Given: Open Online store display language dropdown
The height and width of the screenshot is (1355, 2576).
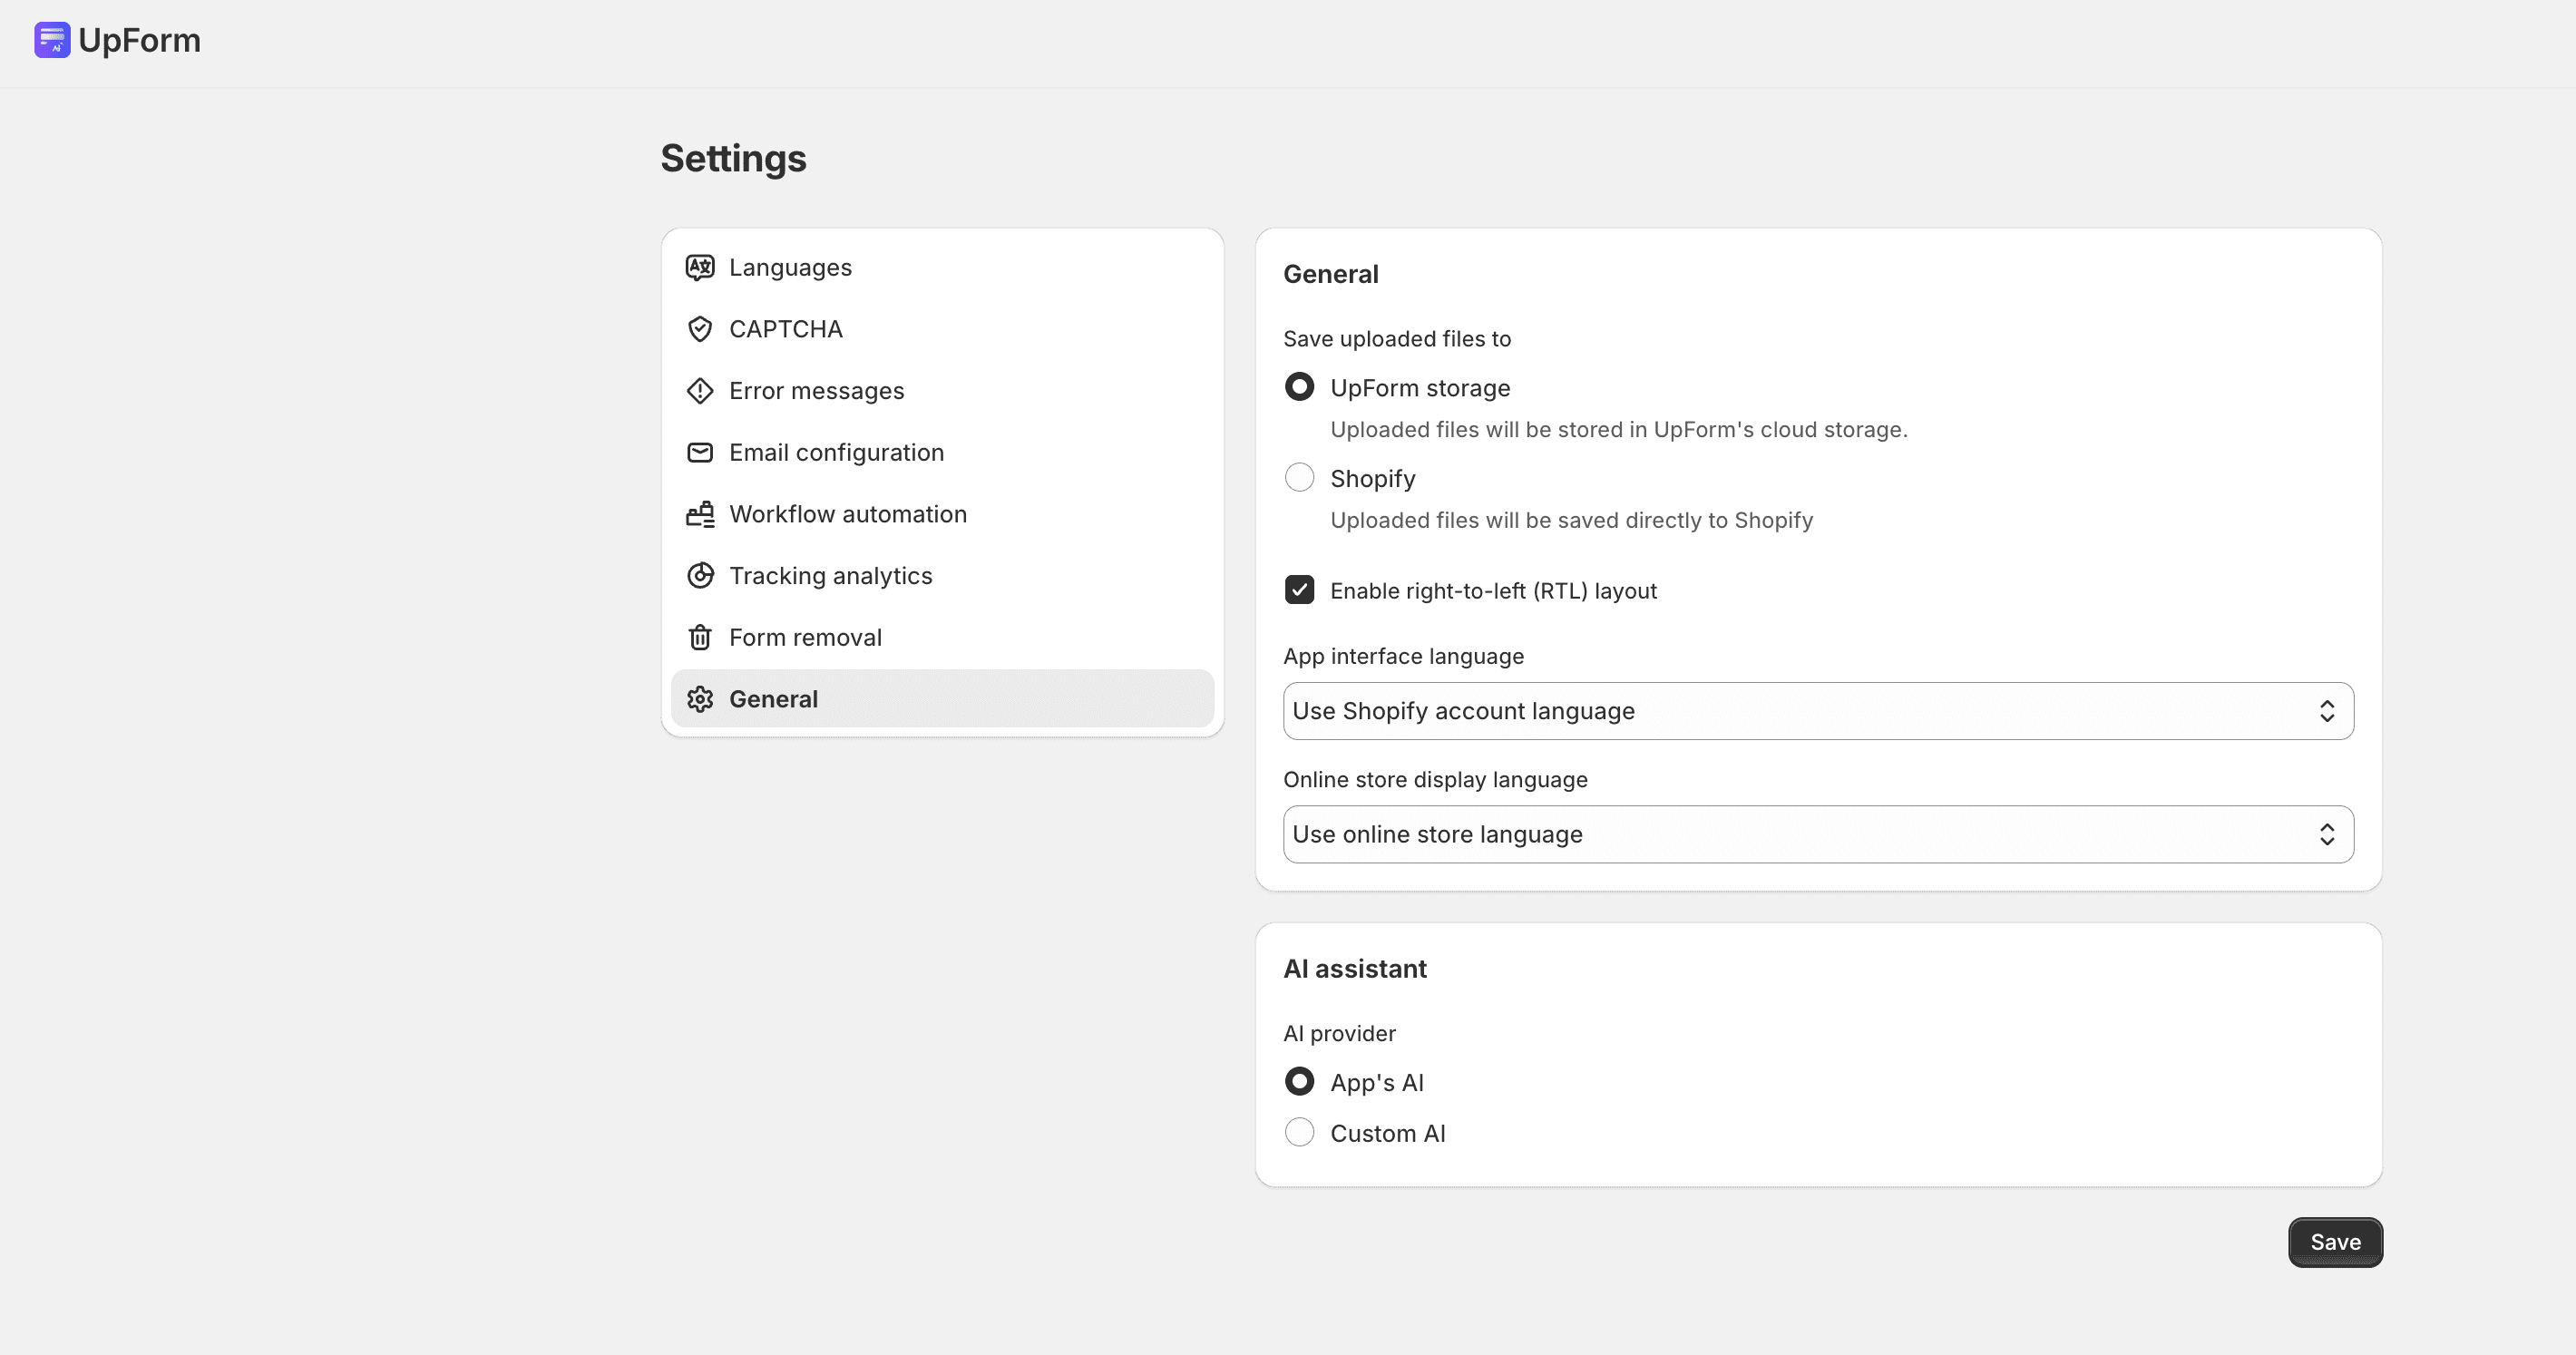Looking at the screenshot, I should point(1818,834).
